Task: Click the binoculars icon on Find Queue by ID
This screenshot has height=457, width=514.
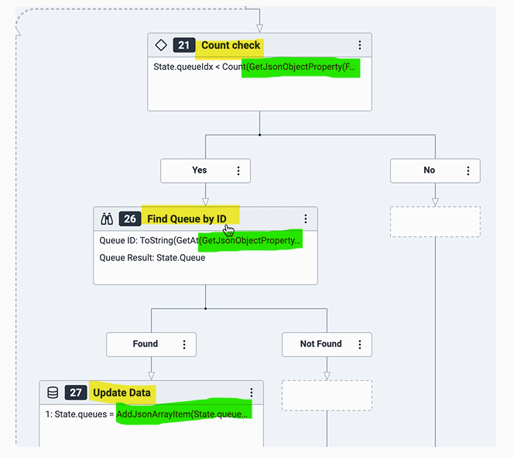Action: click(108, 219)
